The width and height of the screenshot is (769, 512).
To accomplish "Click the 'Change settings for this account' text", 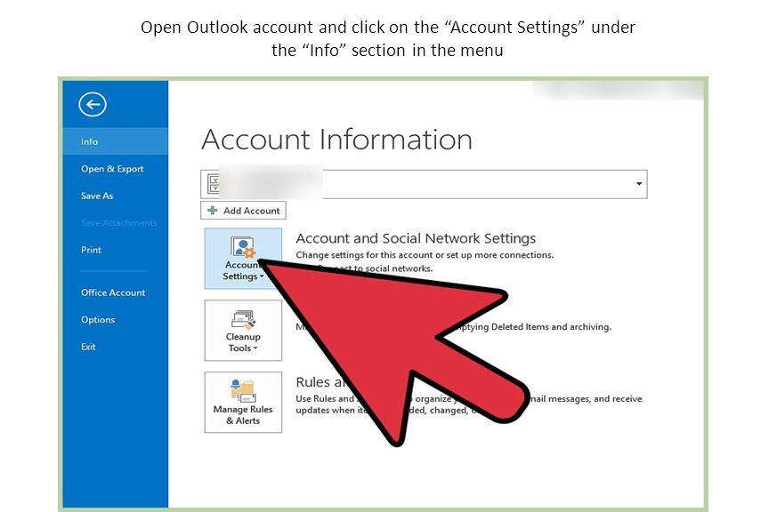I will click(425, 255).
